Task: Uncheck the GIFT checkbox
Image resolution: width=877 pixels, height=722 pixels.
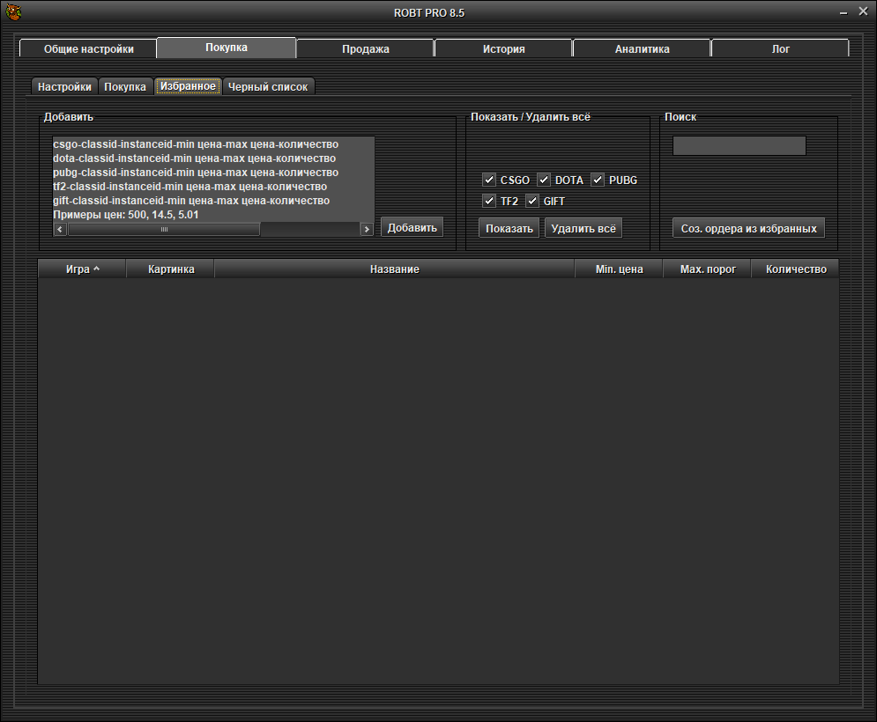Action: 532,201
